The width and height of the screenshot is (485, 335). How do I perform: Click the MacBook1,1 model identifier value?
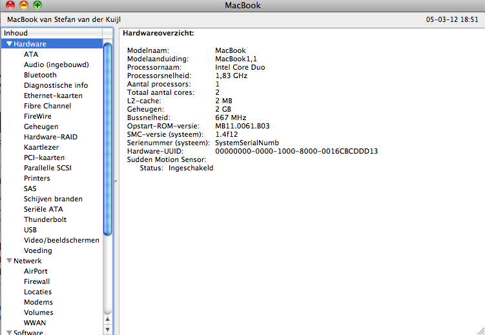[x=236, y=59]
